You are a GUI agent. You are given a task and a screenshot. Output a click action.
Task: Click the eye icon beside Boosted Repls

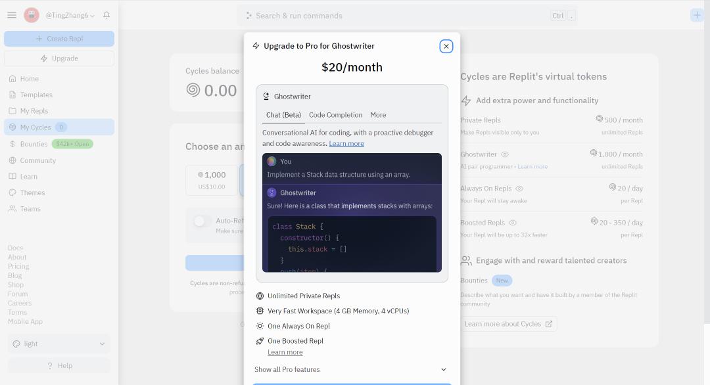[x=513, y=223]
